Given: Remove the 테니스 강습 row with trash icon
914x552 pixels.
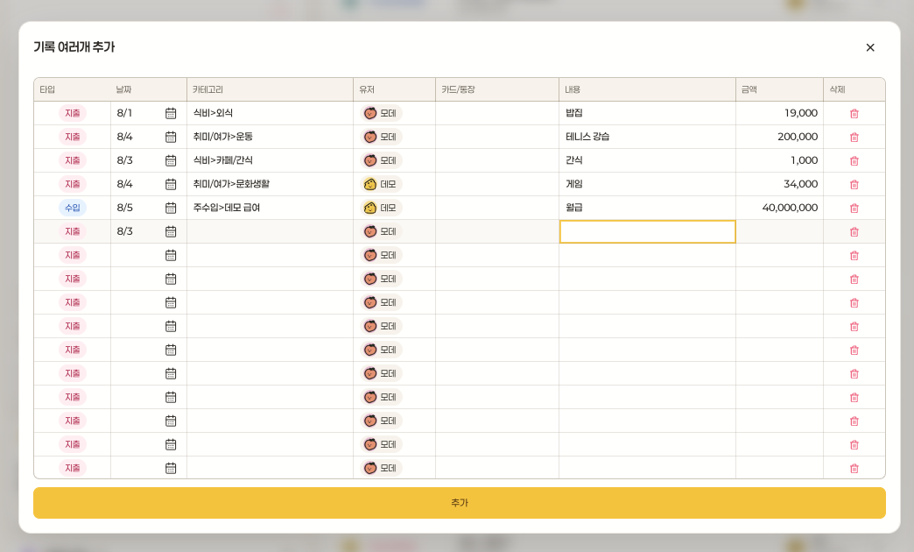Looking at the screenshot, I should pos(854,138).
